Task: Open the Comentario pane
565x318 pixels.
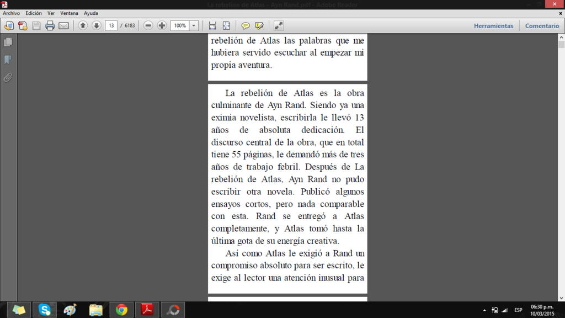Action: click(x=542, y=26)
